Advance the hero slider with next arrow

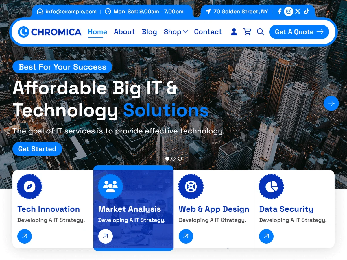tap(331, 103)
